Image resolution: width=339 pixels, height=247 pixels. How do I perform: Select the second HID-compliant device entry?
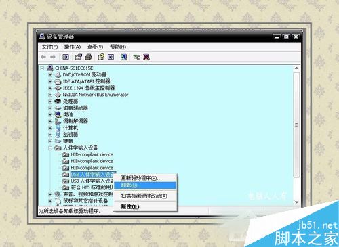92,161
